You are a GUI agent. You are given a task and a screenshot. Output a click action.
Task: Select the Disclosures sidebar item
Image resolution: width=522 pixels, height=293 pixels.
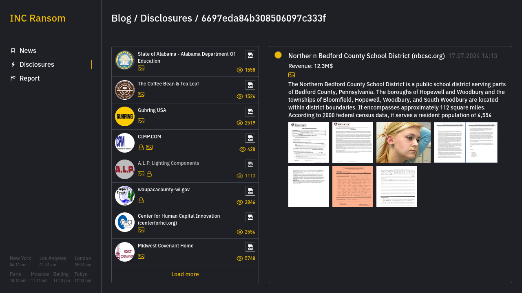point(37,64)
